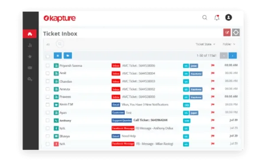Go to the next page of tickets
266x166 pixels.
(x=233, y=56)
